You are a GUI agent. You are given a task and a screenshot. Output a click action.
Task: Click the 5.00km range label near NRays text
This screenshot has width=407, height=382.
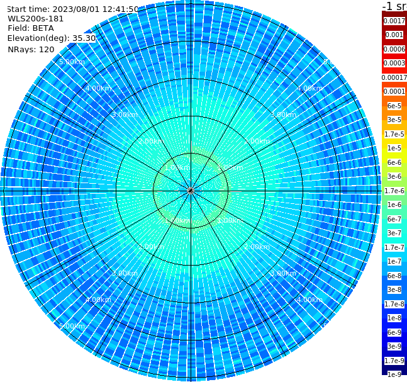(72, 62)
